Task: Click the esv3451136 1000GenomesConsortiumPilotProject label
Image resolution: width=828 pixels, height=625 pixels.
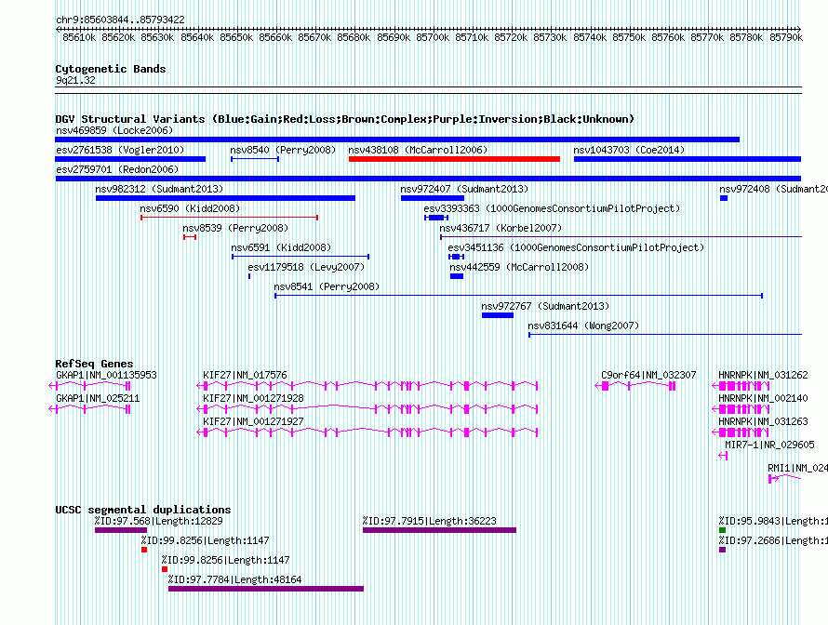Action: tap(576, 247)
